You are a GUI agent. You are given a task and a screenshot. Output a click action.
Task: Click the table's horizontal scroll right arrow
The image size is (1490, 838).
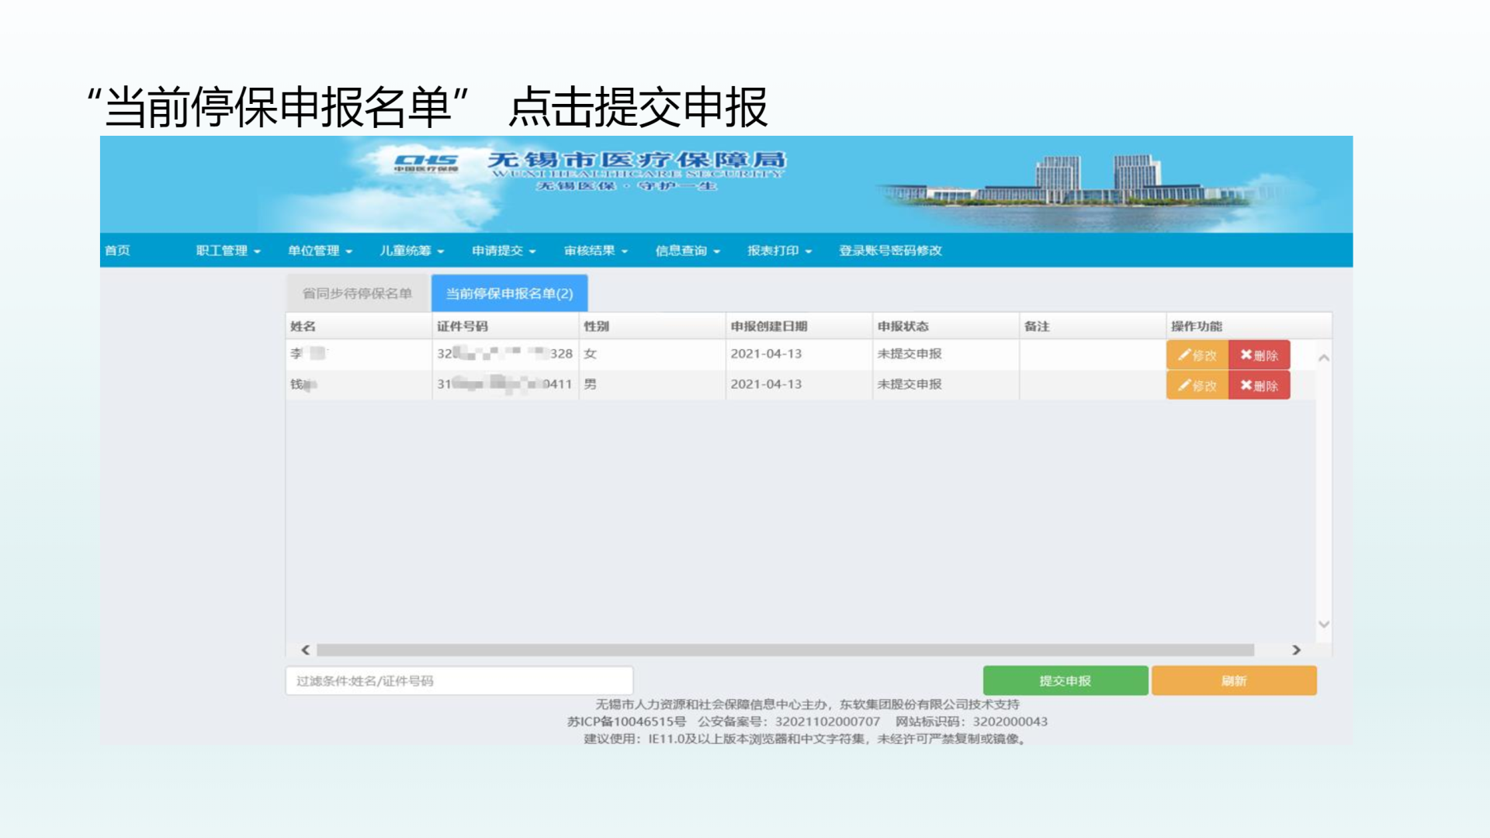tap(1295, 649)
